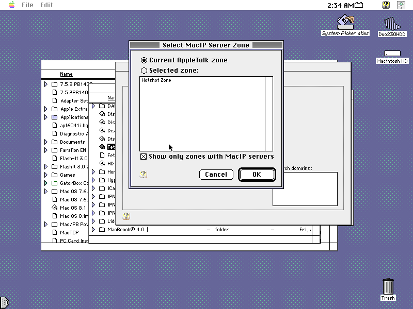Select the HD application icon in the front list
413x309 pixels.
[102, 163]
